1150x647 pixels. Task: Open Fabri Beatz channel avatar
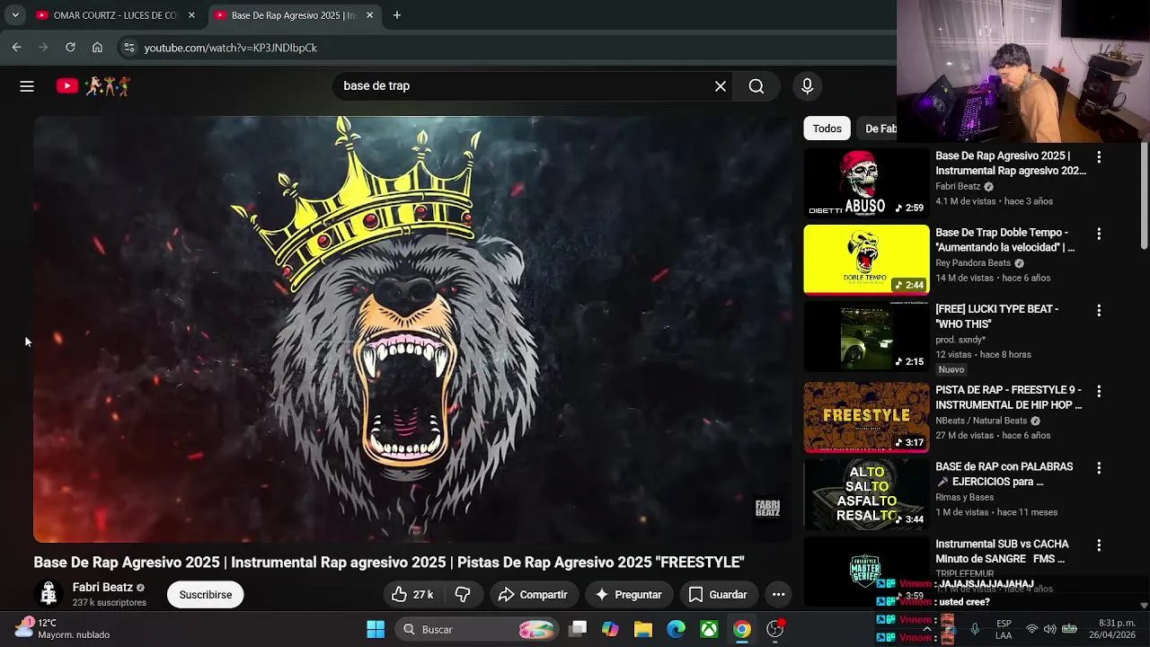click(49, 594)
